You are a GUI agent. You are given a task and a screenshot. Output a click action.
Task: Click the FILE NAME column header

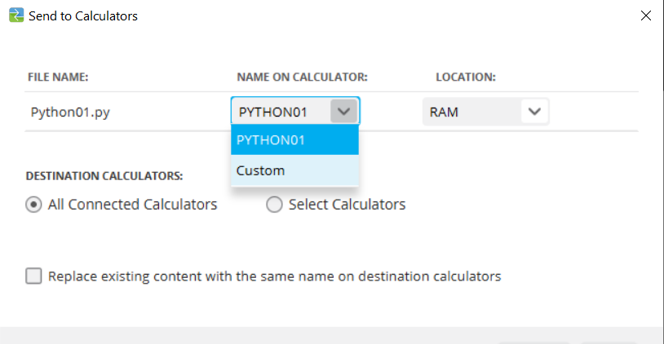tap(58, 77)
